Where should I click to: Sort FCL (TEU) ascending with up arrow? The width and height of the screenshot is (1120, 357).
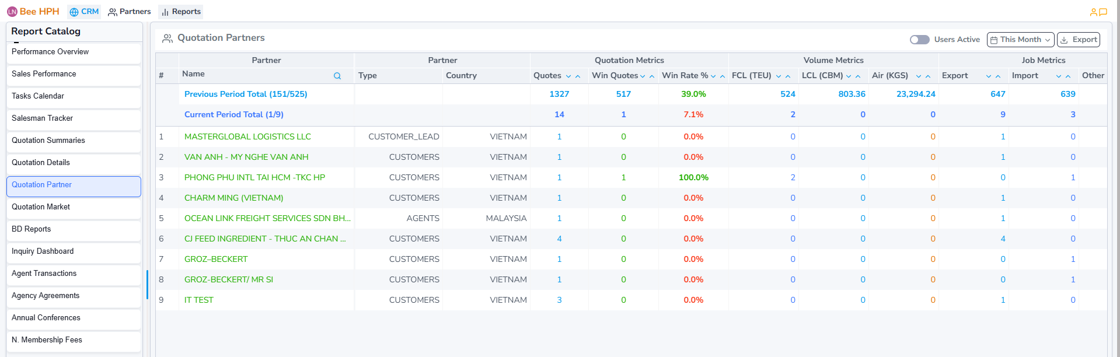coord(788,76)
